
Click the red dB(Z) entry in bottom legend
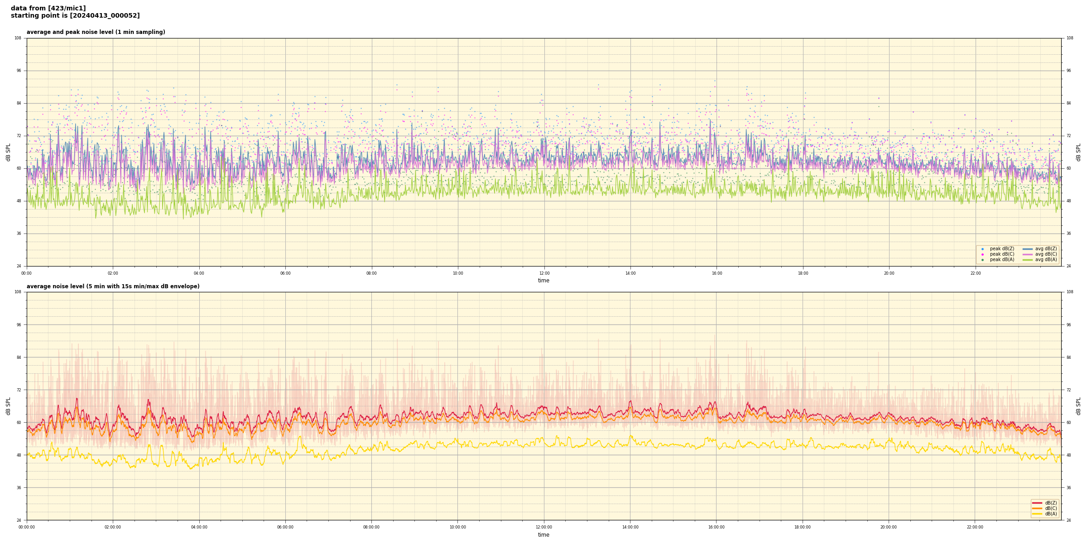point(1044,503)
